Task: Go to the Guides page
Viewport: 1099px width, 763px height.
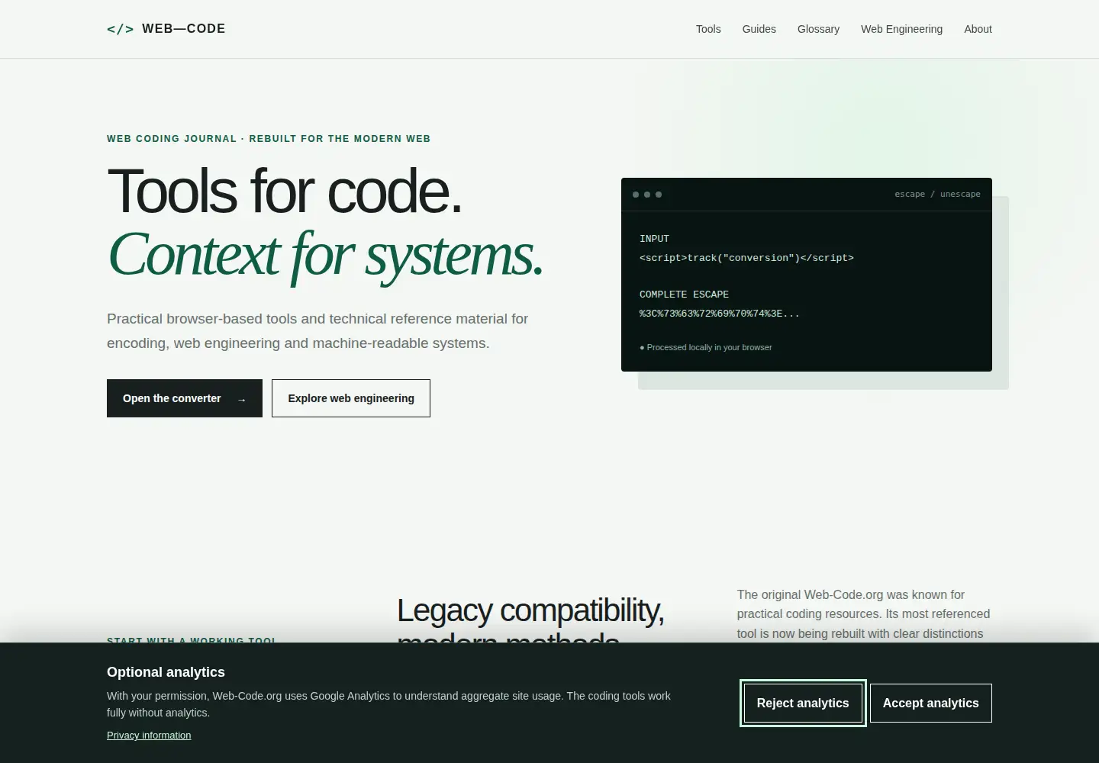Action: pos(759,29)
